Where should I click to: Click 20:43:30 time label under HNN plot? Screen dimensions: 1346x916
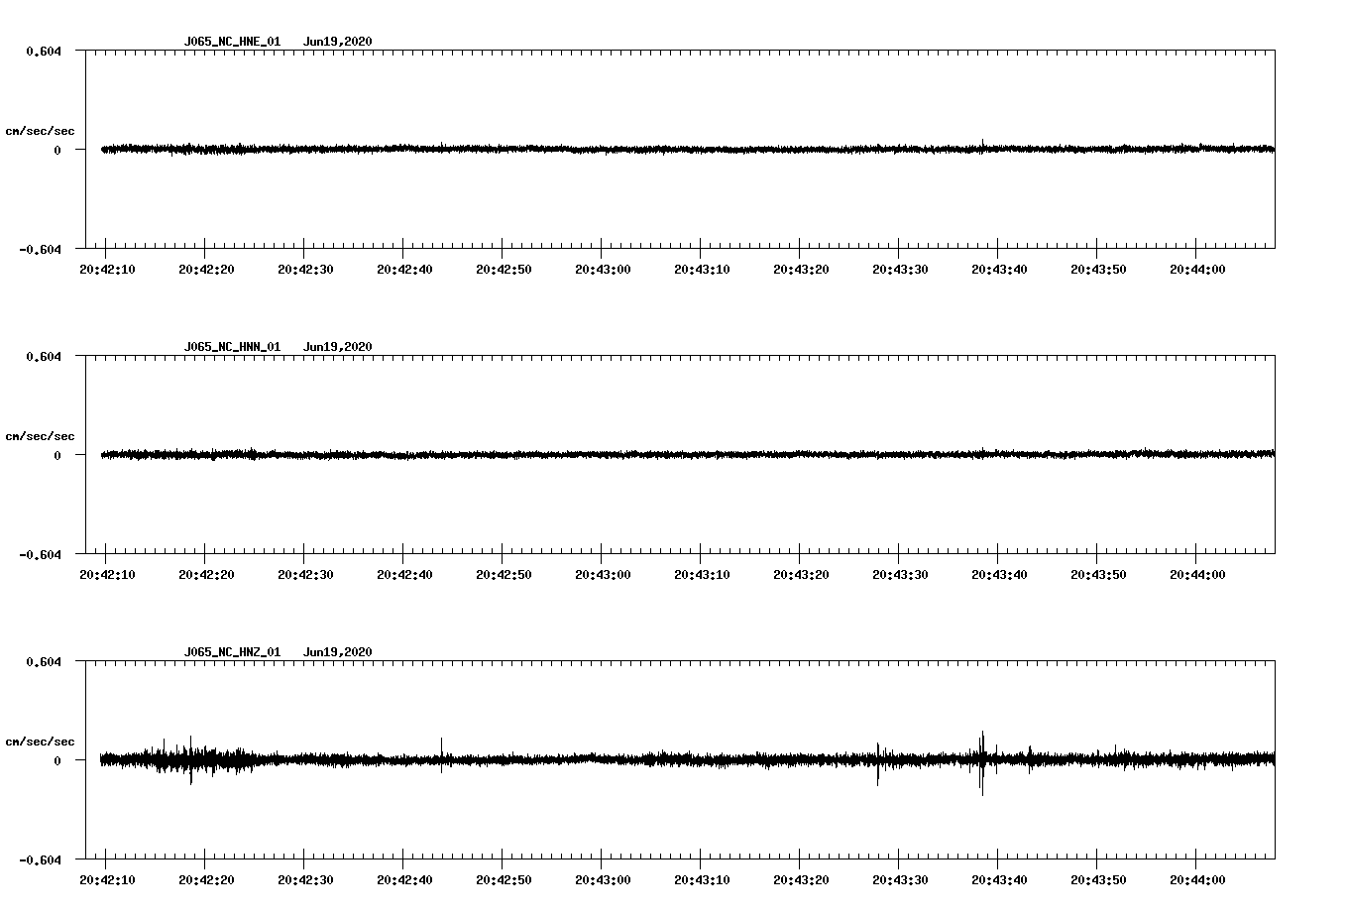tap(900, 575)
